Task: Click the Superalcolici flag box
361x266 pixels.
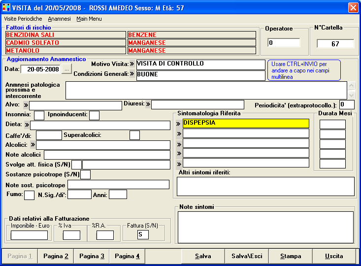Action: point(134,135)
